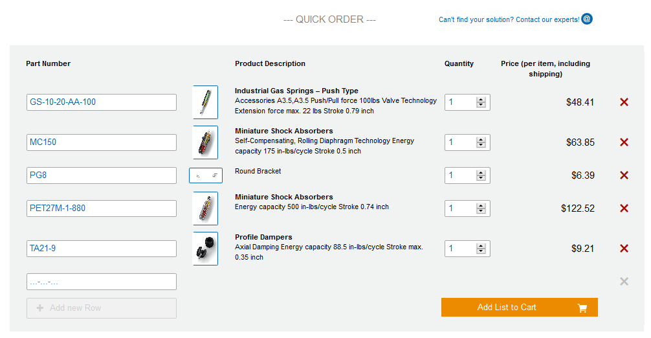651x338 pixels.
Task: Click the email icon beside Contact our experts
Action: [587, 19]
